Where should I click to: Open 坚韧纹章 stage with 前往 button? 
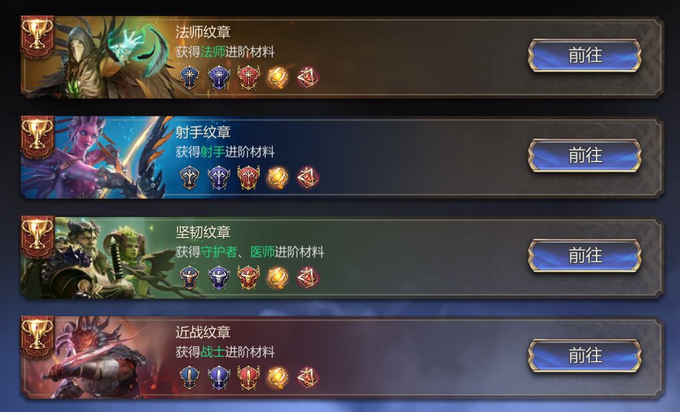pos(585,256)
